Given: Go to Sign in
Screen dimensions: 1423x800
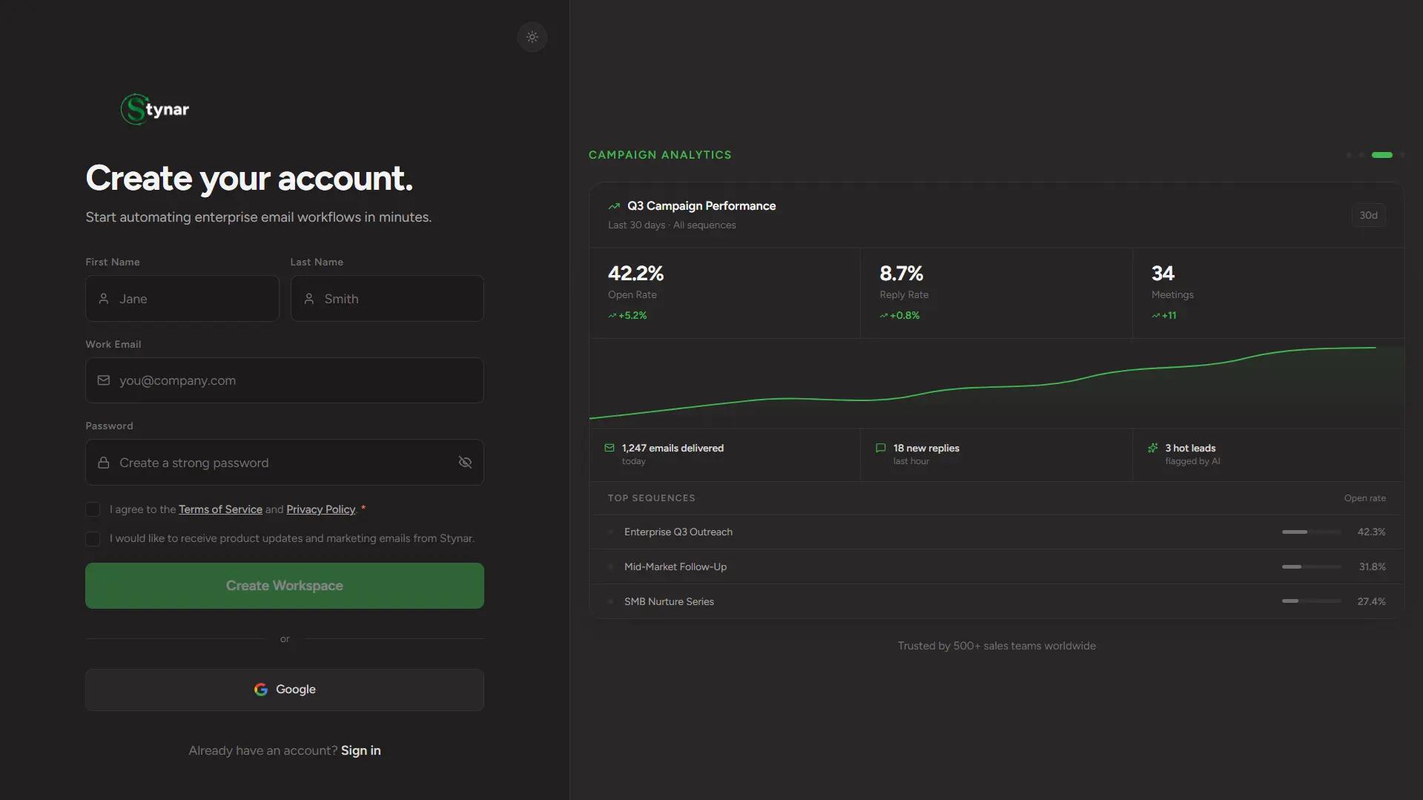Looking at the screenshot, I should tap(361, 750).
